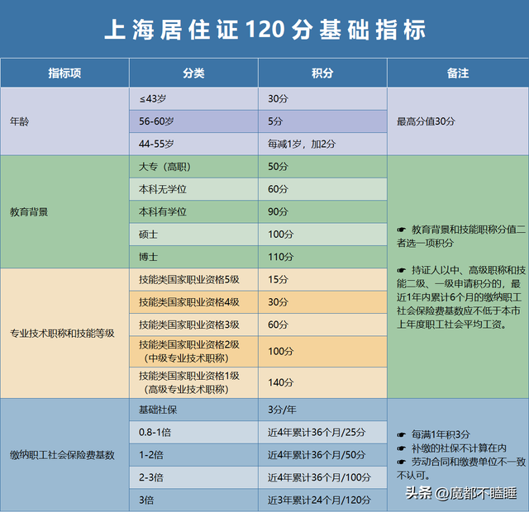Select the 3倍 cell

click(193, 500)
